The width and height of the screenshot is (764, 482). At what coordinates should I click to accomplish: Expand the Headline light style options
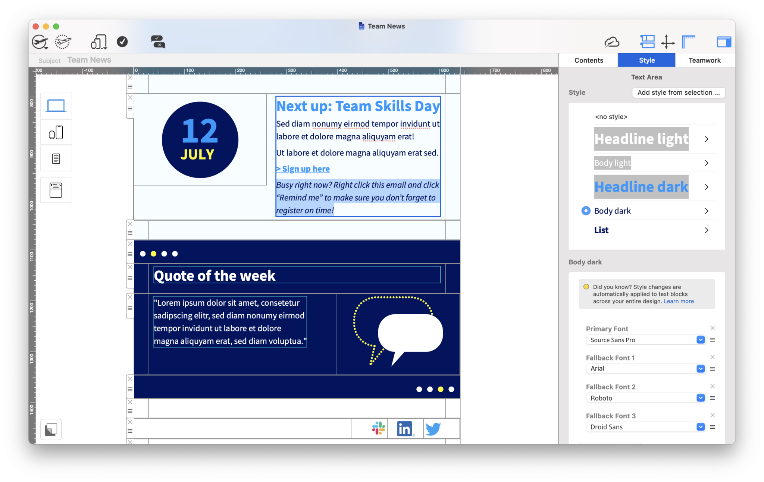click(706, 139)
